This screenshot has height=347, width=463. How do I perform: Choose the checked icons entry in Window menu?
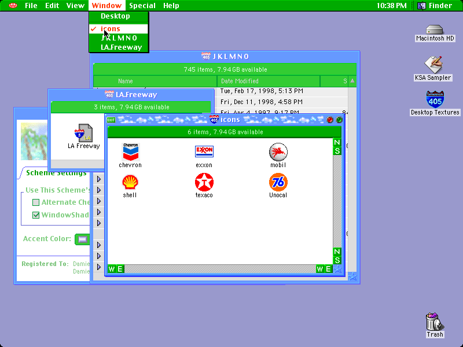pyautogui.click(x=119, y=28)
